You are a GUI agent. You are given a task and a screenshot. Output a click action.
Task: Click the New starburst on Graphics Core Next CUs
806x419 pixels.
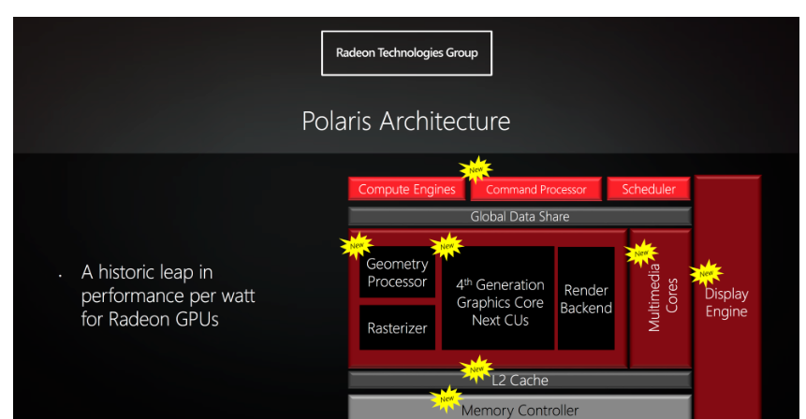click(x=447, y=246)
